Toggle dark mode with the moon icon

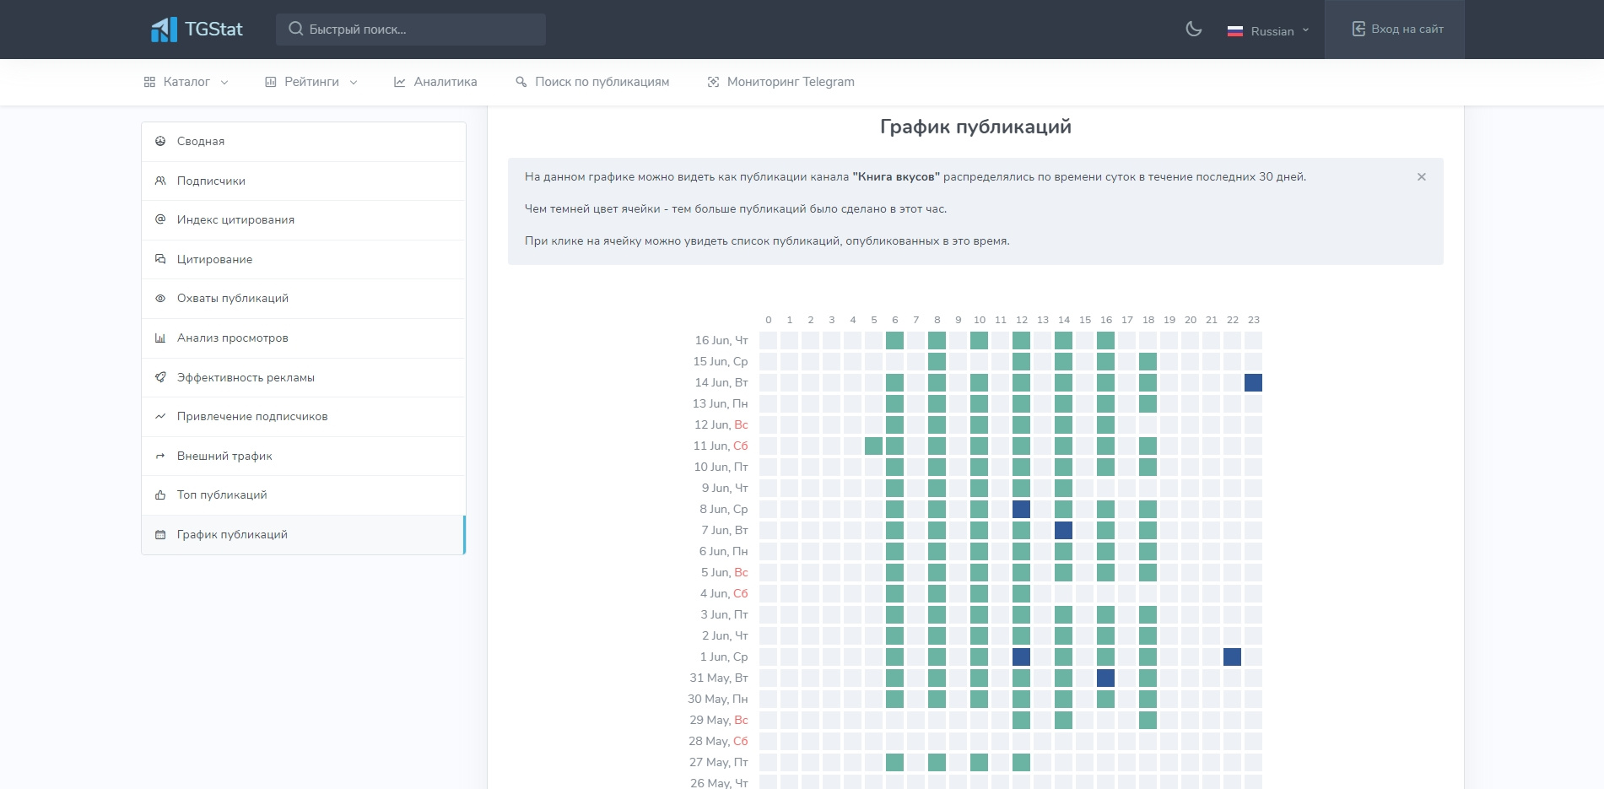coord(1193,30)
